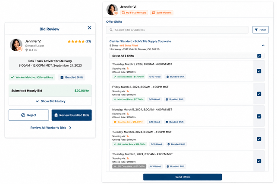Uncheck the Thursday, March 8 shift checkbox
Screen dimensions: 277x184
click(x=259, y=161)
